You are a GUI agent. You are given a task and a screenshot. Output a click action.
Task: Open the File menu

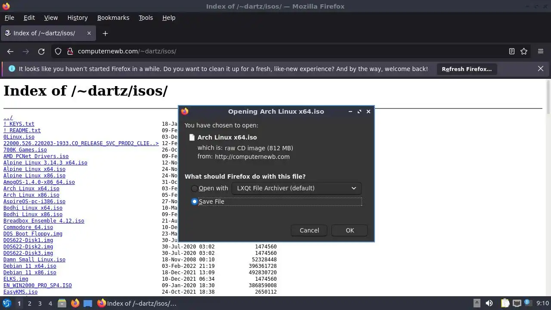[9, 18]
